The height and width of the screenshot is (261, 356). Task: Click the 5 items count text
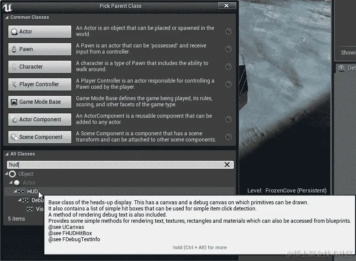(17, 219)
